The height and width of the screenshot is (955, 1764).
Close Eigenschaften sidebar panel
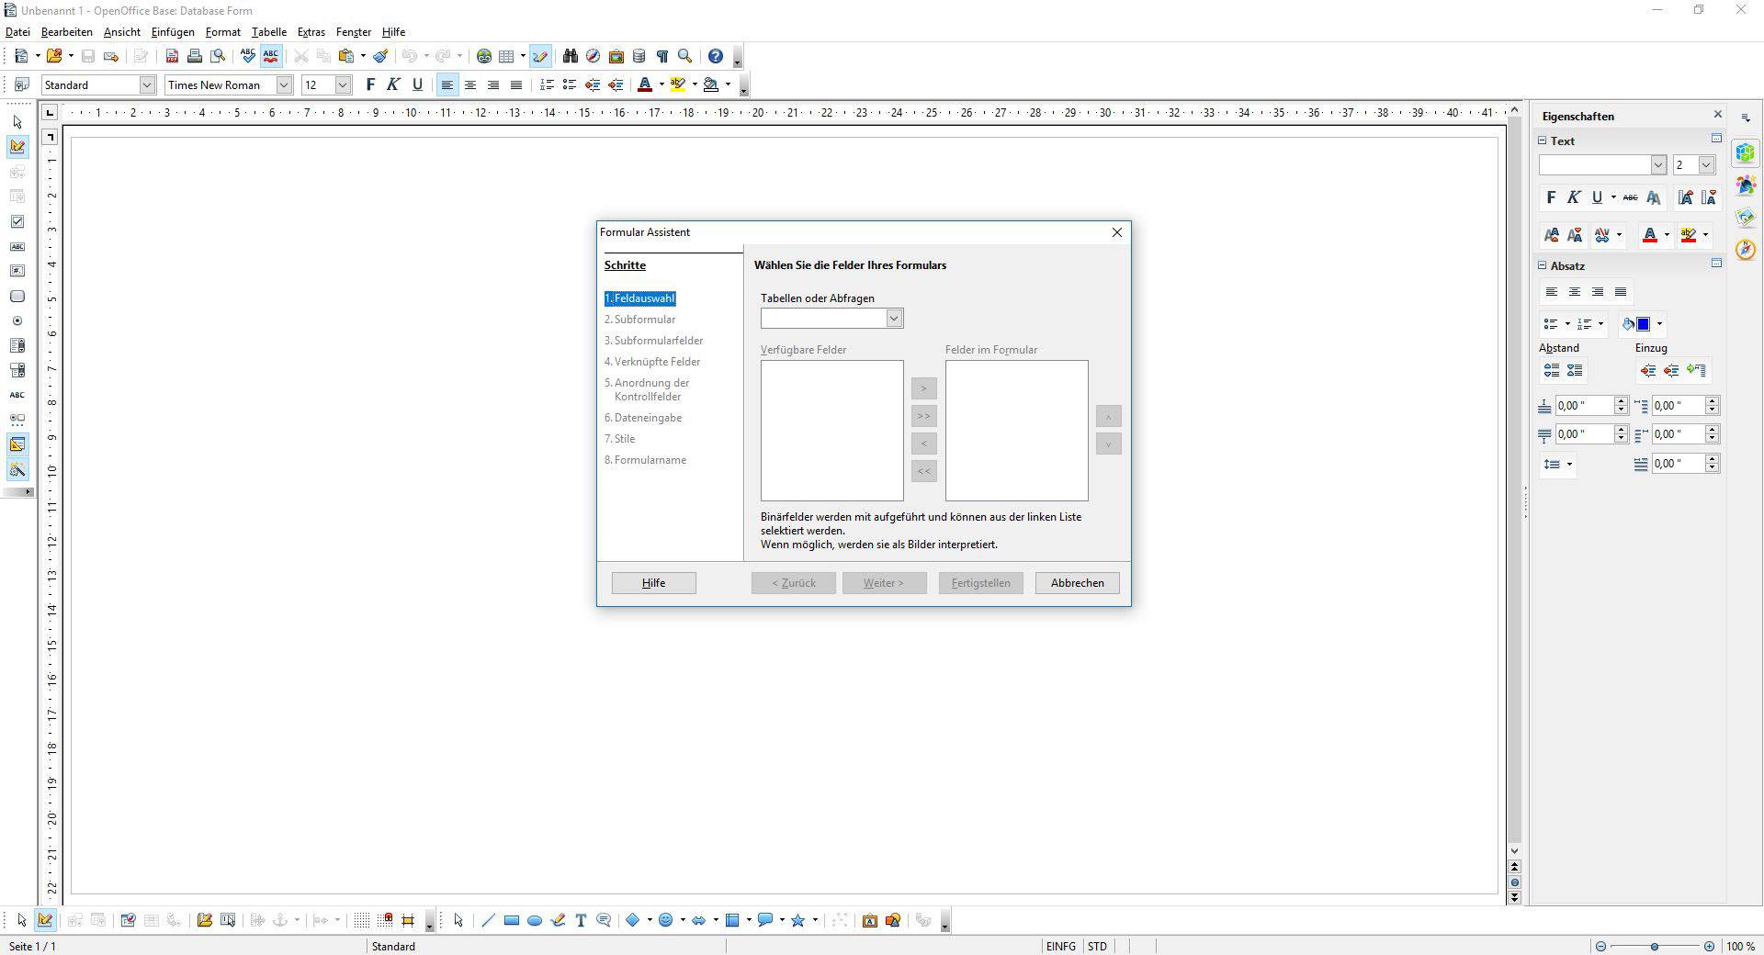tap(1718, 115)
